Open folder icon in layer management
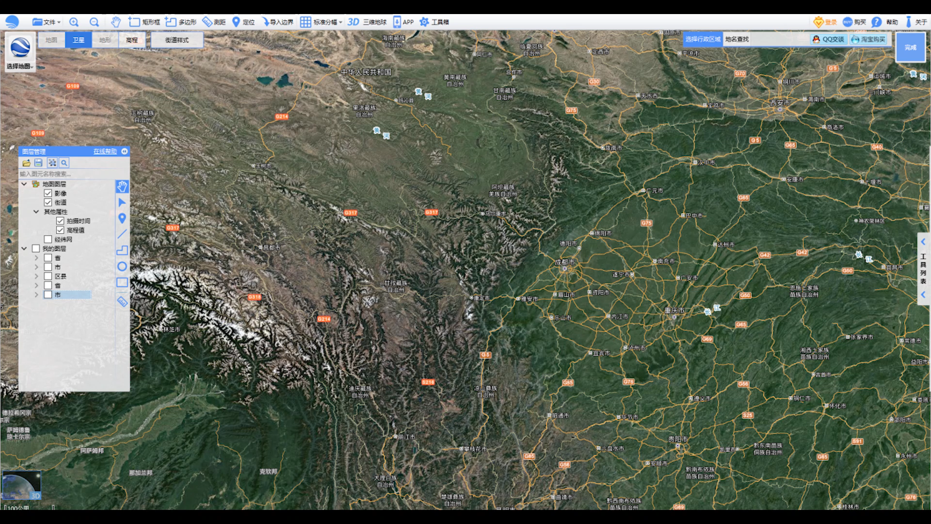 [27, 163]
